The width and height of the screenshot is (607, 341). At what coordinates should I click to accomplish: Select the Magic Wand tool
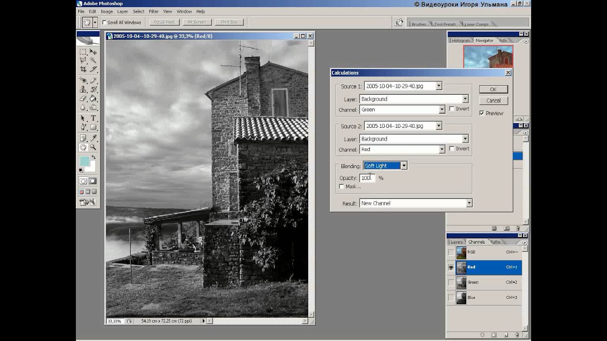coord(93,60)
